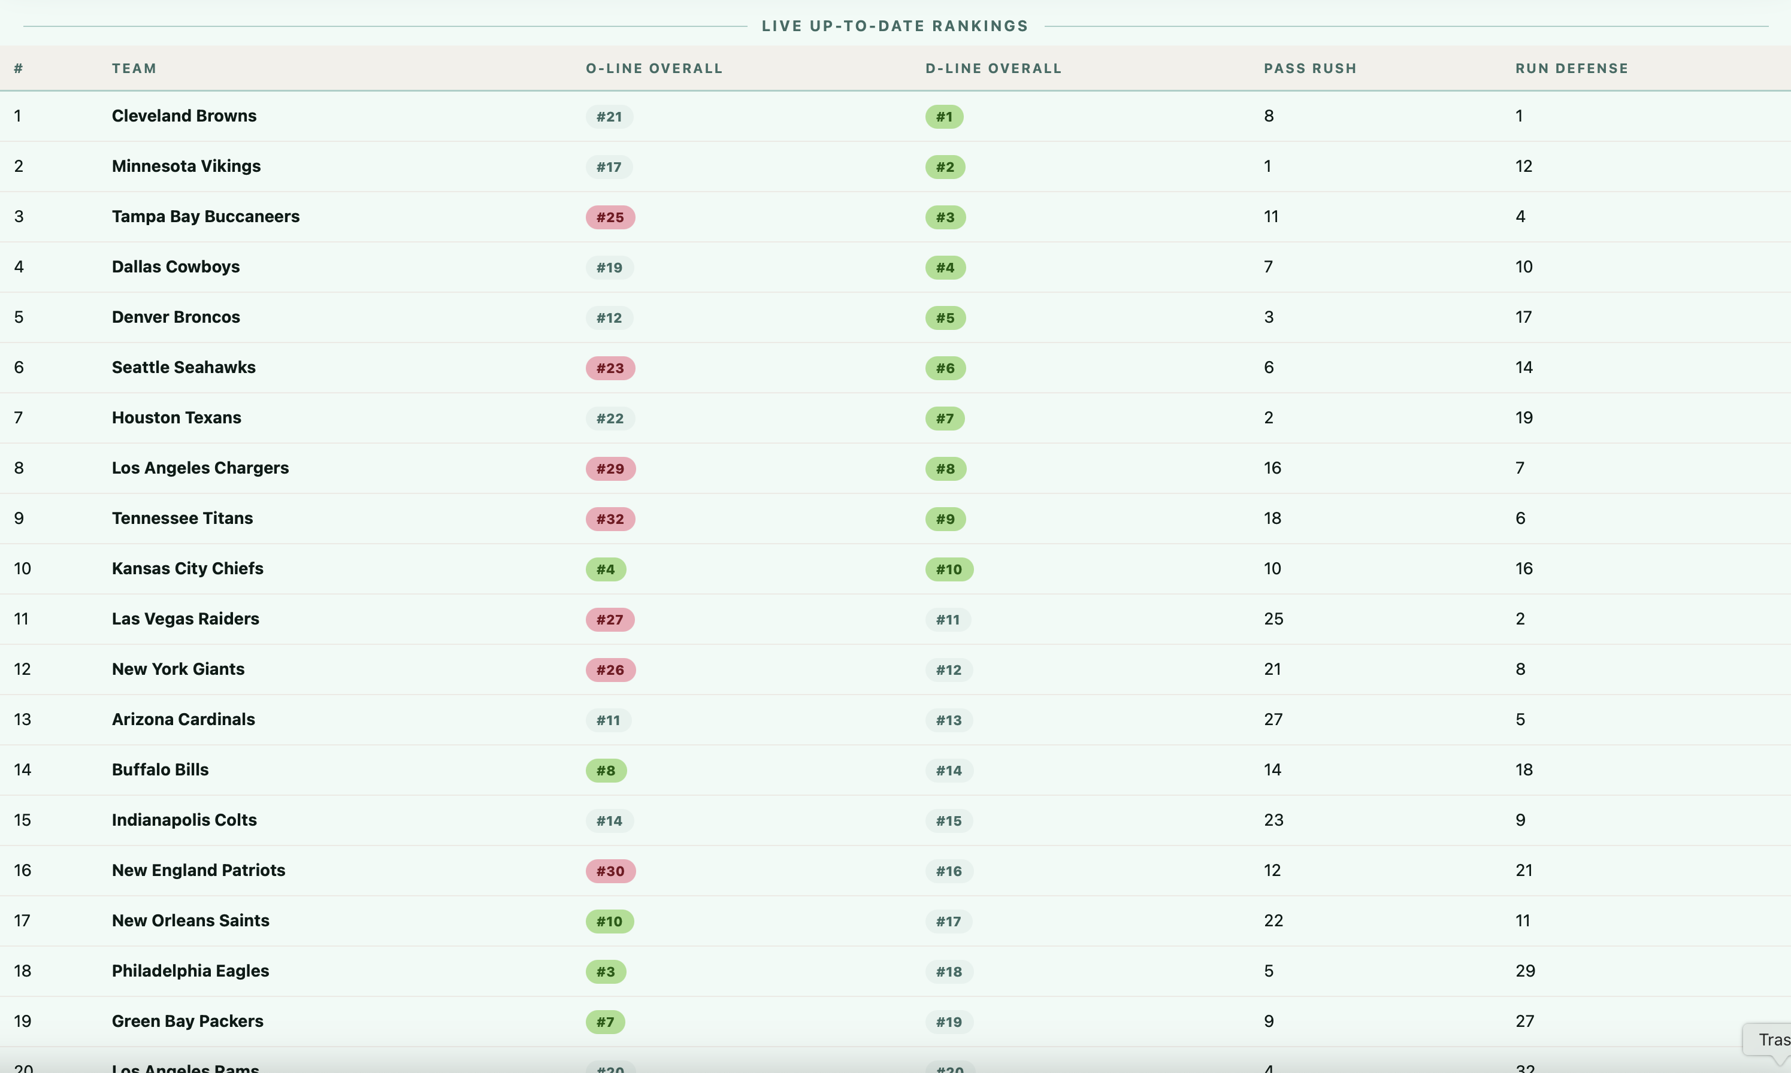Viewport: 1791px width, 1073px height.
Task: Sort by RUN DEFENSE column header
Action: click(1571, 68)
